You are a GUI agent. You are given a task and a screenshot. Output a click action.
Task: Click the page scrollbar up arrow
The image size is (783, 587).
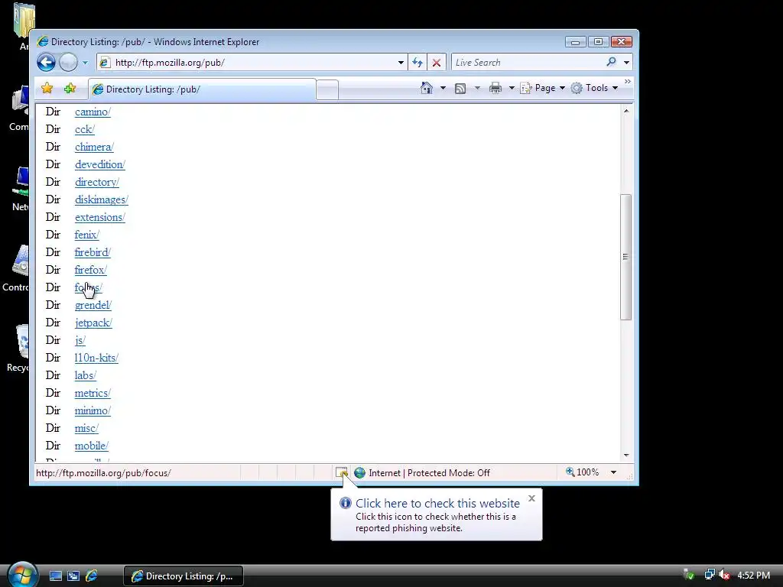coord(626,111)
